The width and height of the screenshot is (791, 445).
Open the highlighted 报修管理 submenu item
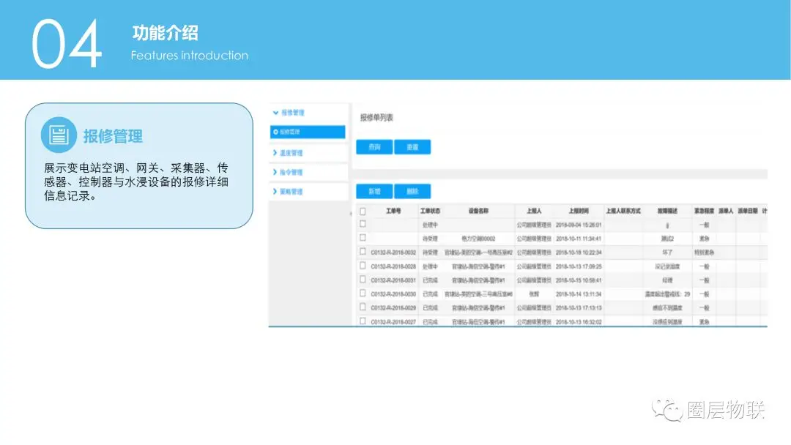pyautogui.click(x=308, y=132)
